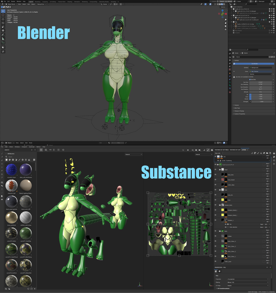
Task: Switch to Texture Set Settings tab
Action: pos(222,150)
